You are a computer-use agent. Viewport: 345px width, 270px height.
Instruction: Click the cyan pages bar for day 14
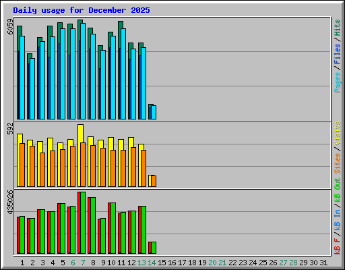point(154,112)
